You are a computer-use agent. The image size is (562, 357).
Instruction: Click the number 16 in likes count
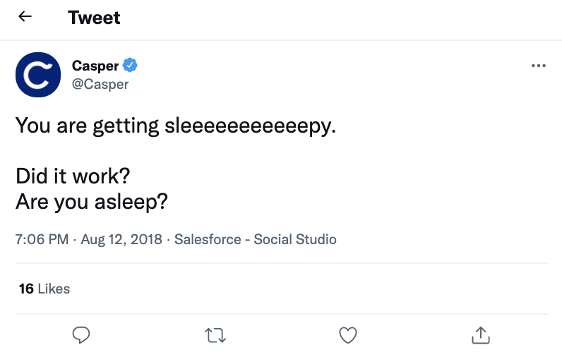click(x=26, y=289)
